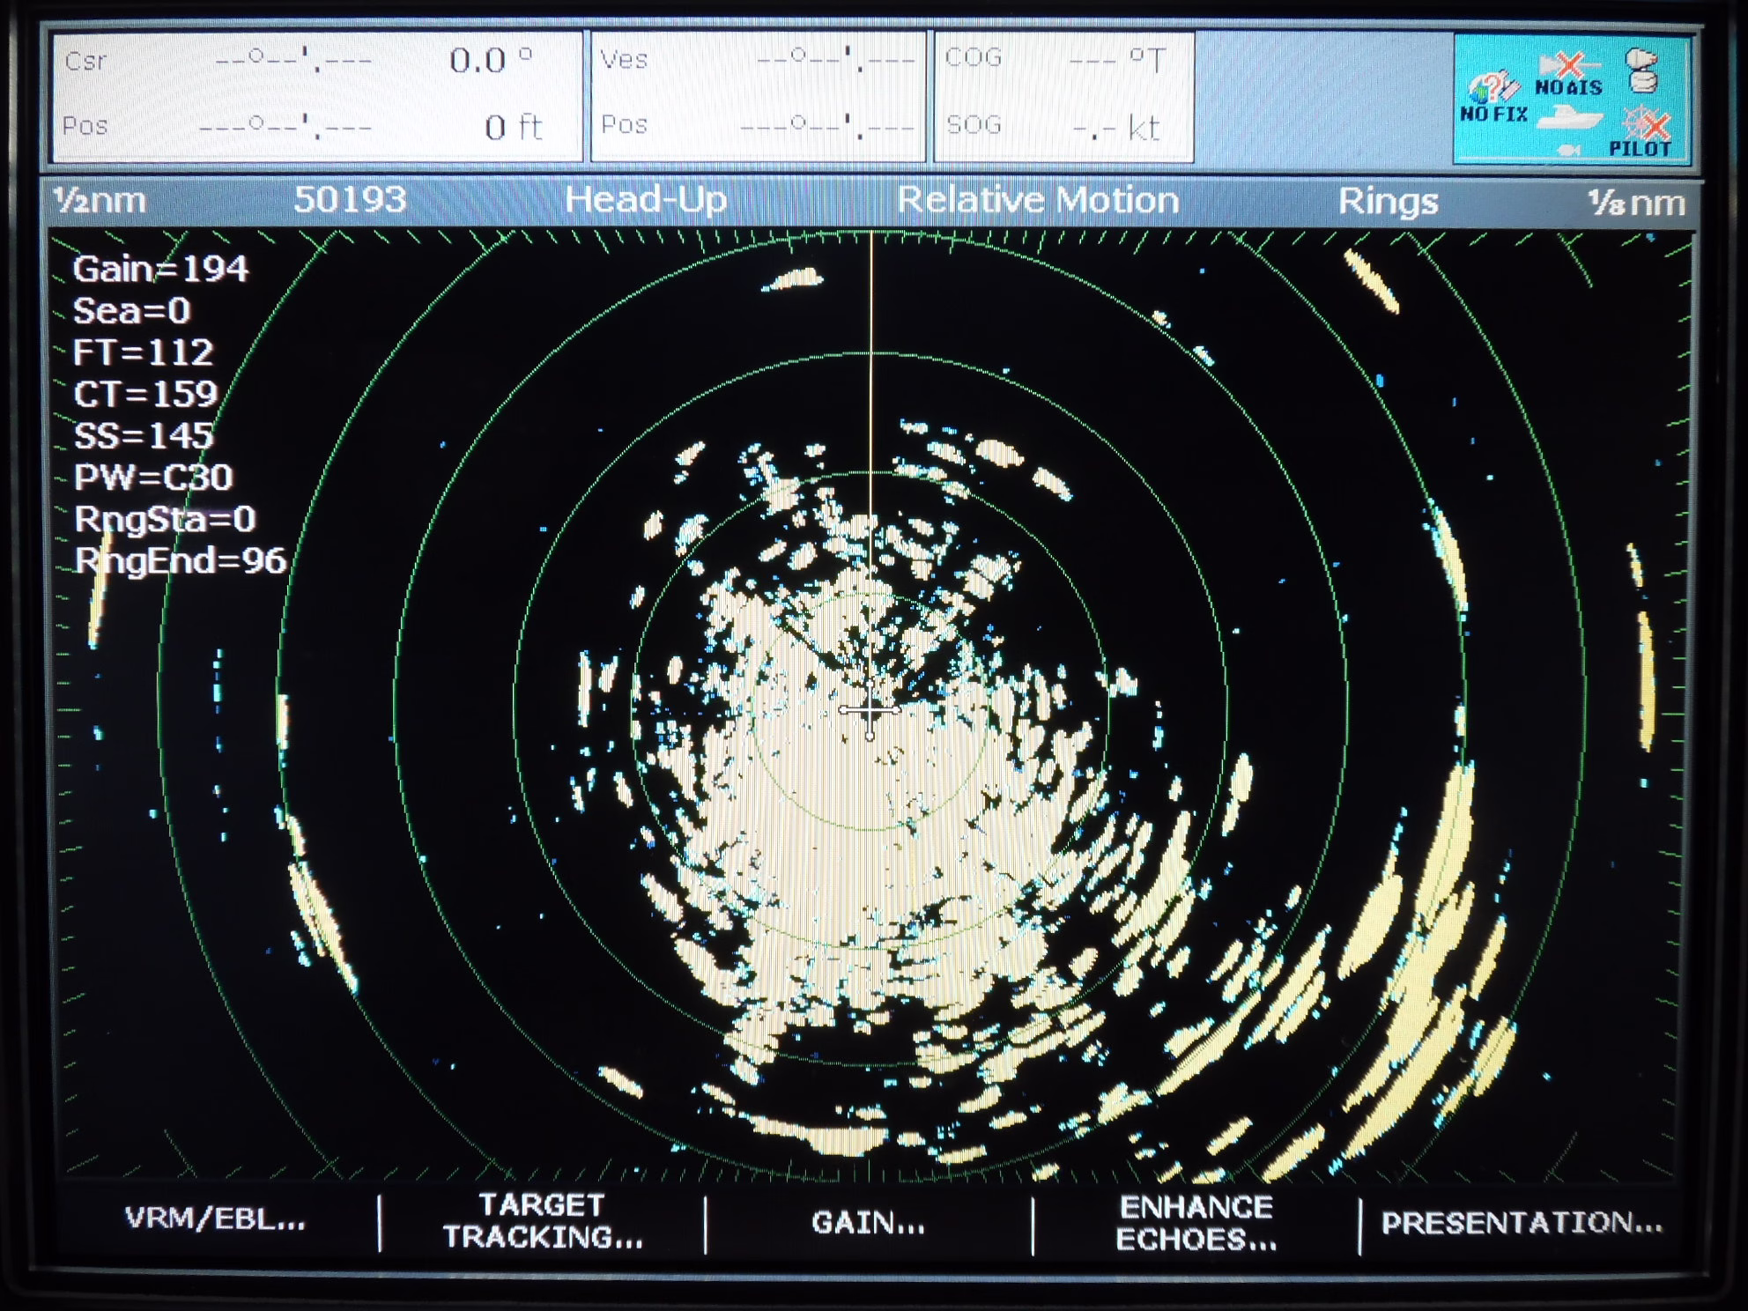Click the Csr label in data bar
The image size is (1748, 1311).
85,61
